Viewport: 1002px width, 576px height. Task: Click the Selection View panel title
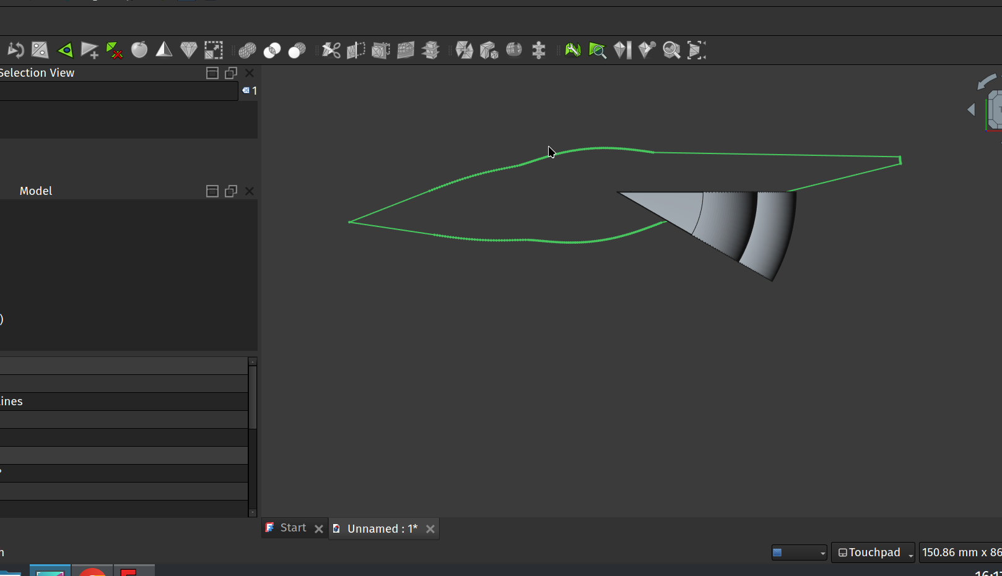(x=37, y=73)
